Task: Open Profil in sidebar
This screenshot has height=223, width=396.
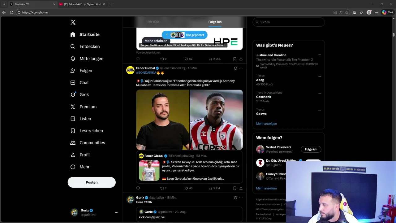Action: [x=80, y=155]
